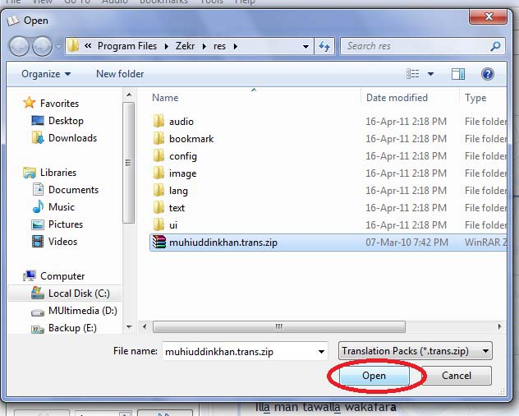
Task: Select the text folder icon
Action: [158, 207]
